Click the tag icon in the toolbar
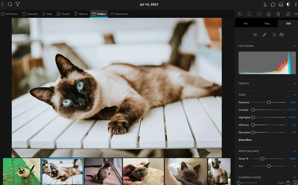 click(240, 14)
